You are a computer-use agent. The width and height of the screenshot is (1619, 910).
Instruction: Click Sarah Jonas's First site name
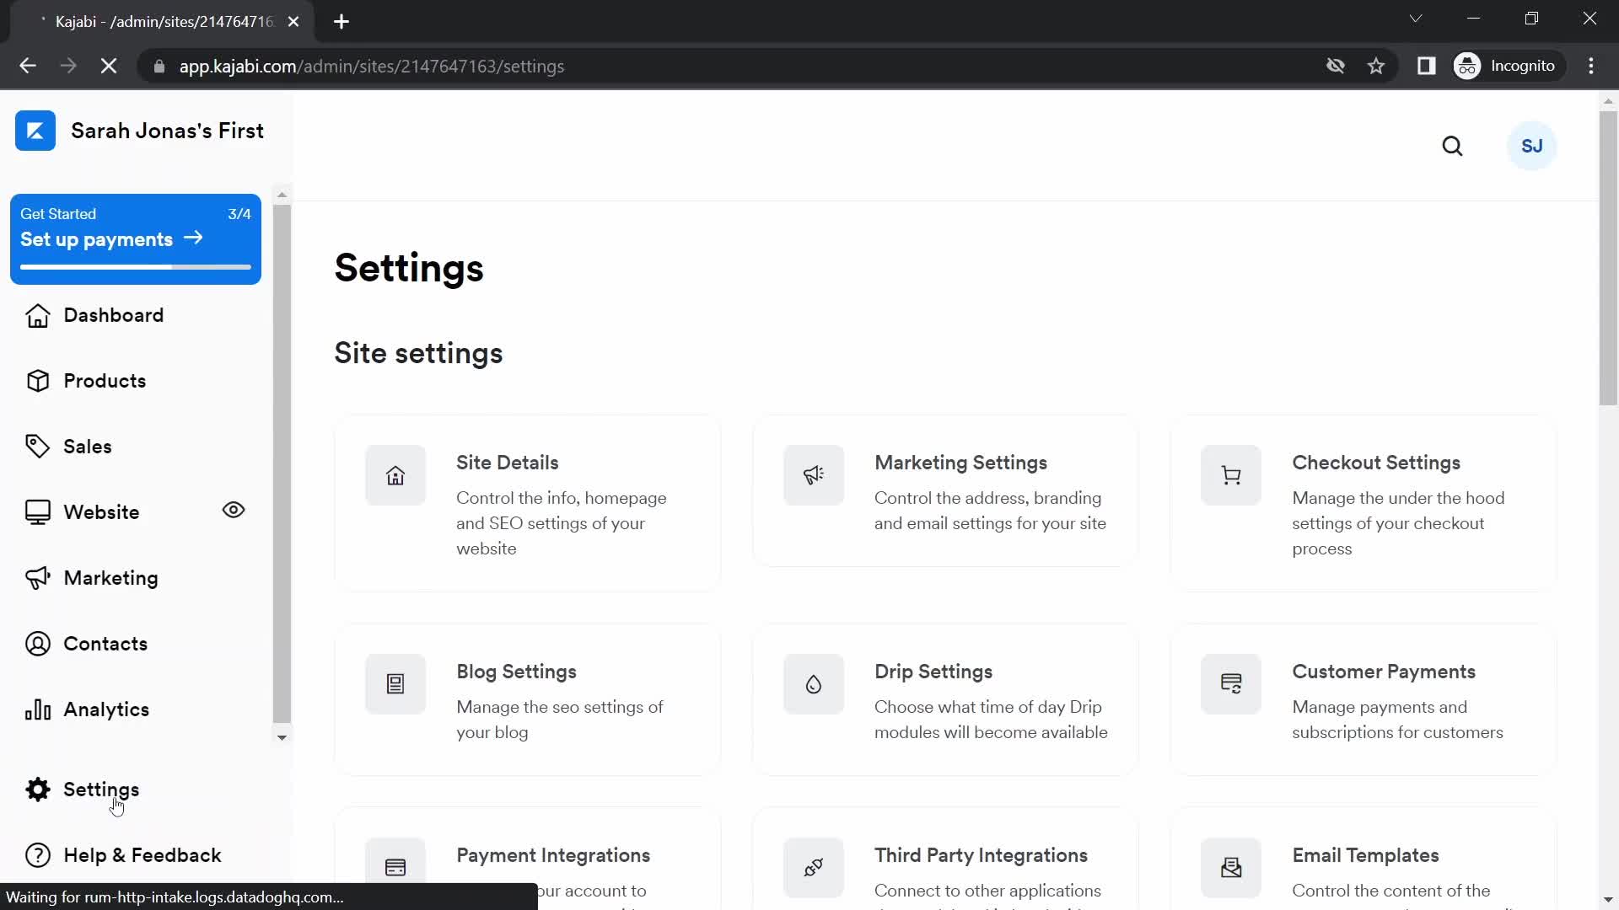(167, 131)
